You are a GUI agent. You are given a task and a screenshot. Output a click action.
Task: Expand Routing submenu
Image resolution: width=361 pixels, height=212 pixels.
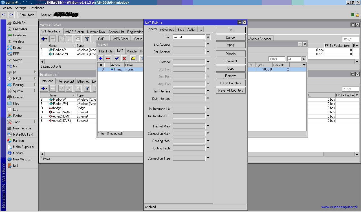pos(22,85)
